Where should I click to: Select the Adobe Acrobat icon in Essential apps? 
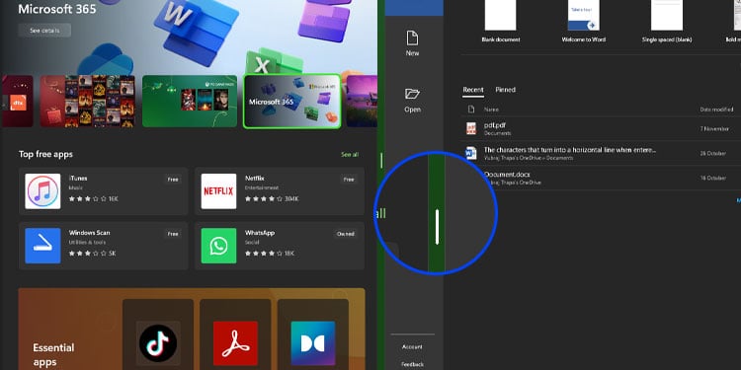[x=235, y=343]
